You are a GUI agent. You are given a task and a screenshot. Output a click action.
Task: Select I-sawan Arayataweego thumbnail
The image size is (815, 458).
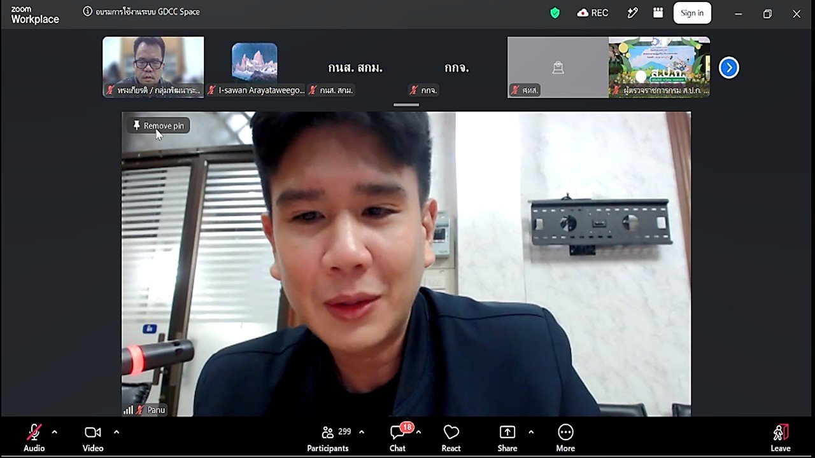(255, 67)
